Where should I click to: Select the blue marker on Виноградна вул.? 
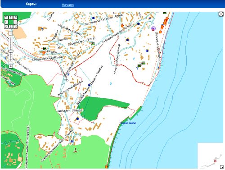click(89, 85)
